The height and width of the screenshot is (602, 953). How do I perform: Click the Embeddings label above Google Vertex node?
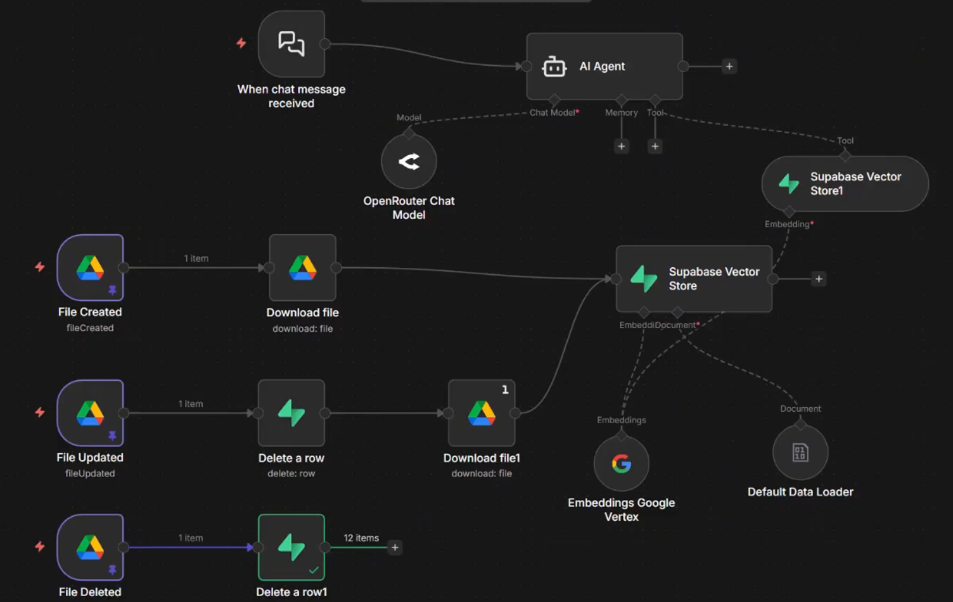tap(621, 420)
